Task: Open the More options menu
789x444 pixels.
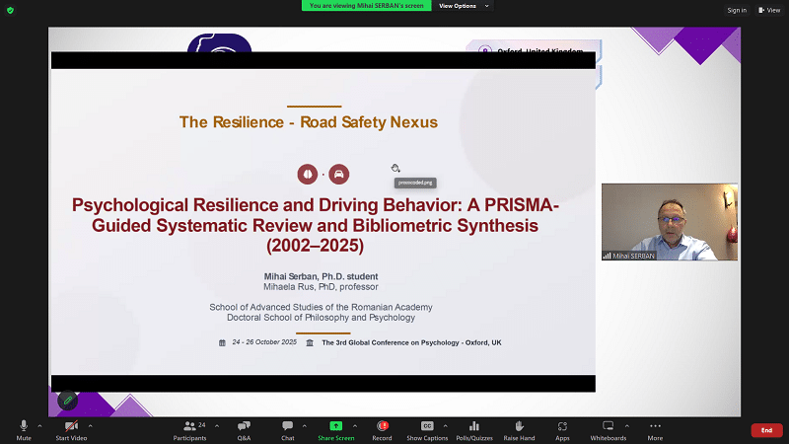Action: pos(655,428)
